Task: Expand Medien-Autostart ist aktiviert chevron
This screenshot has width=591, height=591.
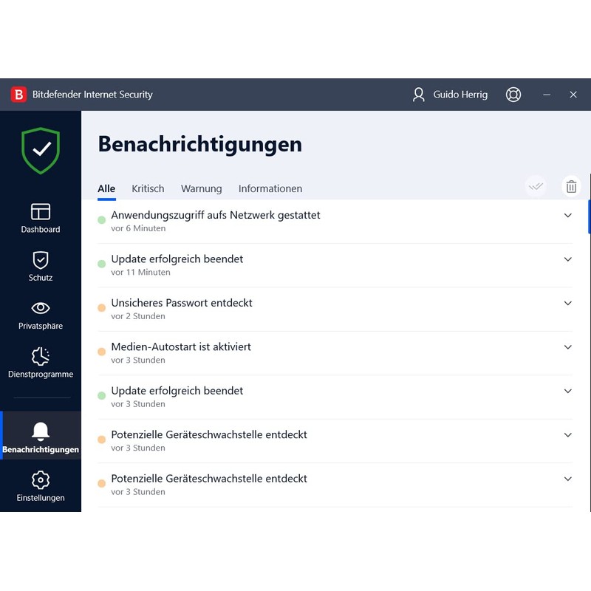Action: [567, 347]
